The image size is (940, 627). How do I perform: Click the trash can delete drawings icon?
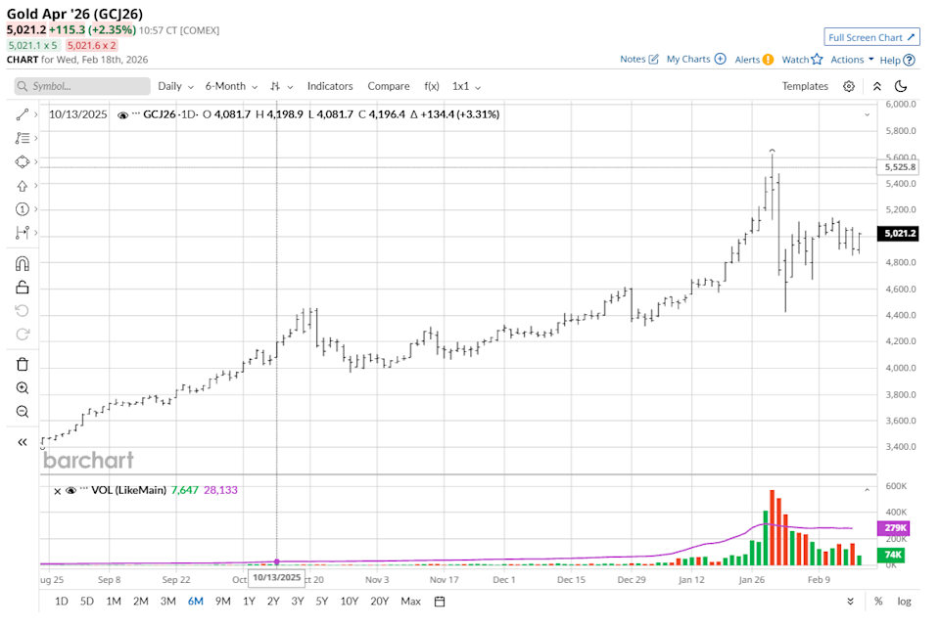[22, 364]
